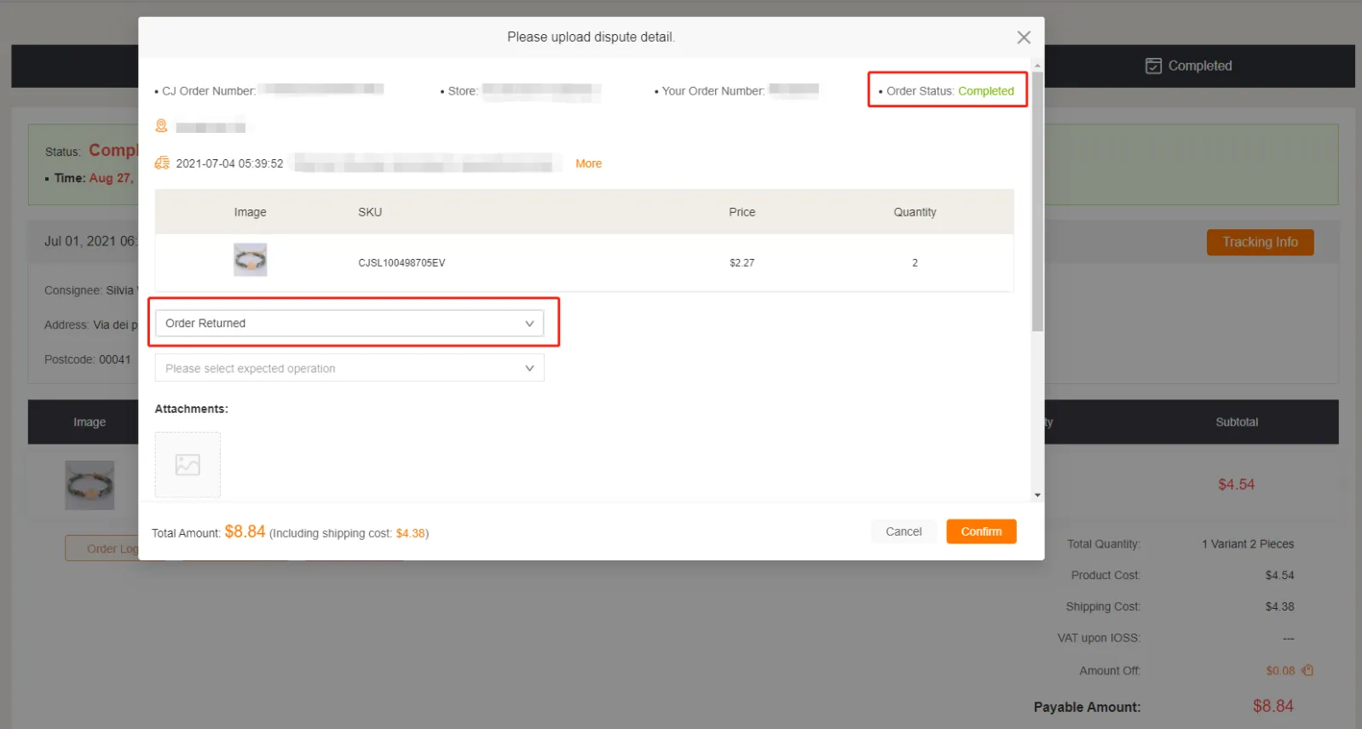
Task: Click the attachment upload image placeholder
Action: tap(188, 464)
